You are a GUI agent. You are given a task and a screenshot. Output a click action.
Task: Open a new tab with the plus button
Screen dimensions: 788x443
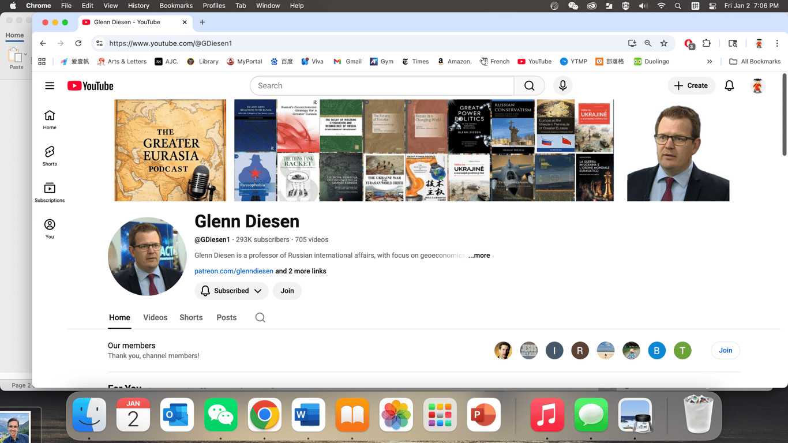202,22
